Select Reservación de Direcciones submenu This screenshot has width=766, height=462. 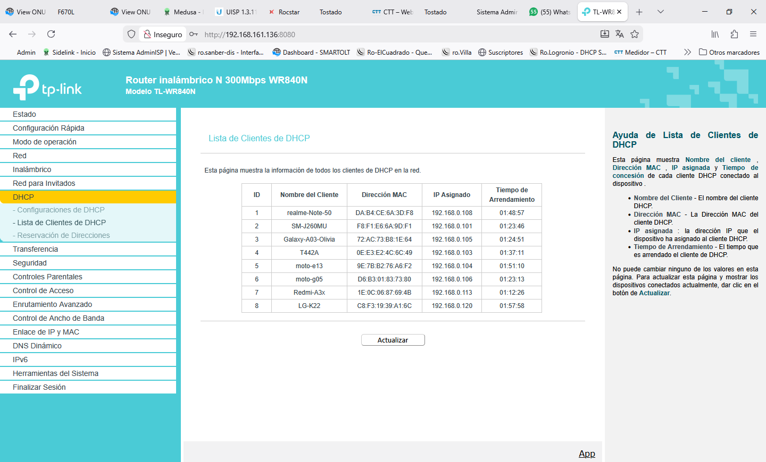click(63, 235)
